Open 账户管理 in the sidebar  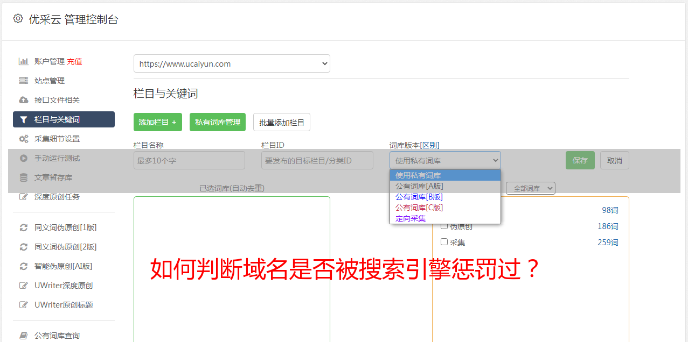(50, 61)
